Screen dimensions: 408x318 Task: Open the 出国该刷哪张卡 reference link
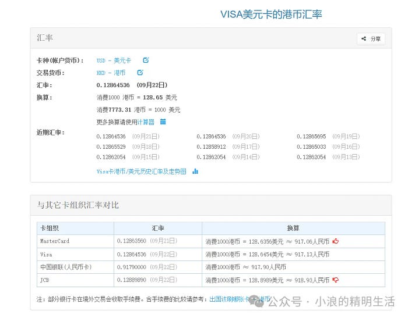(x=240, y=299)
